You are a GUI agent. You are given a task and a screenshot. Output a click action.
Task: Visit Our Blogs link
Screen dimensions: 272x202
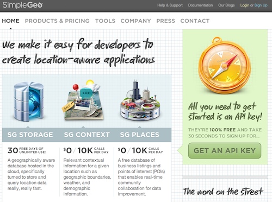coord(226,5)
